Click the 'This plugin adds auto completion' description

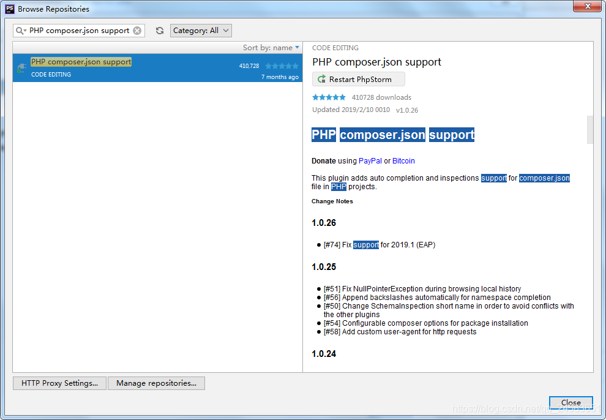click(x=441, y=182)
